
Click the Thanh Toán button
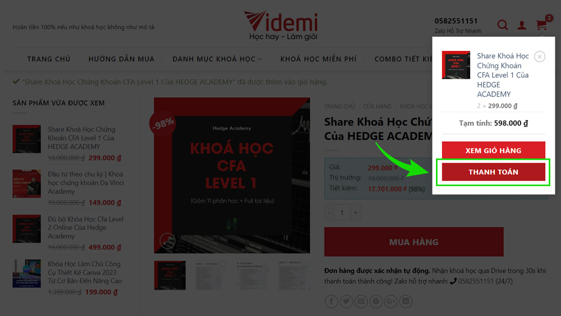point(493,172)
